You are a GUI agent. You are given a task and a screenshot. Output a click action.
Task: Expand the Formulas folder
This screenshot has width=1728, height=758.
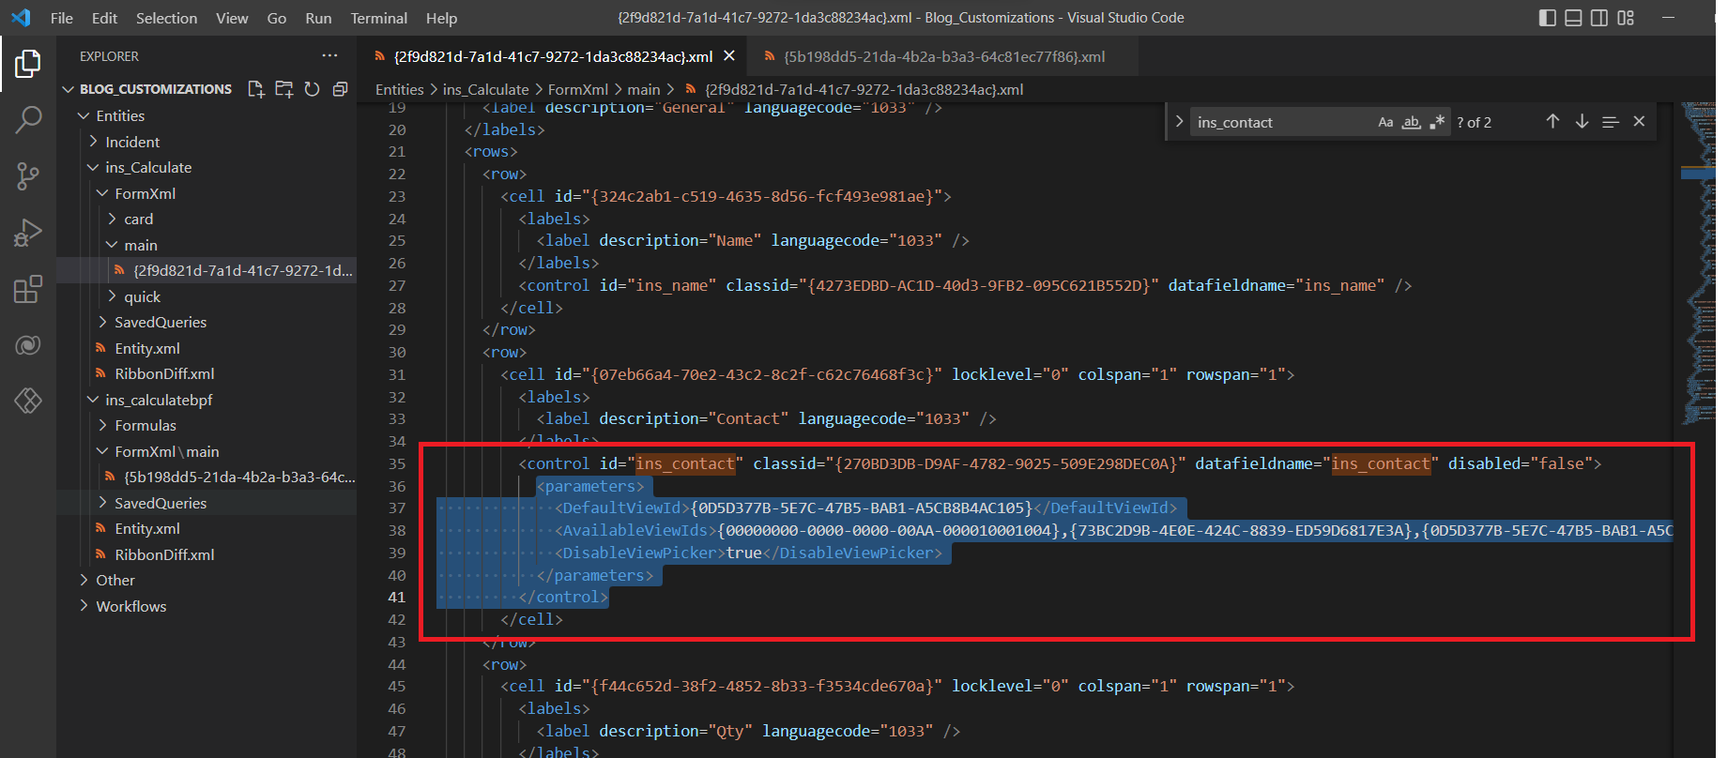[102, 425]
